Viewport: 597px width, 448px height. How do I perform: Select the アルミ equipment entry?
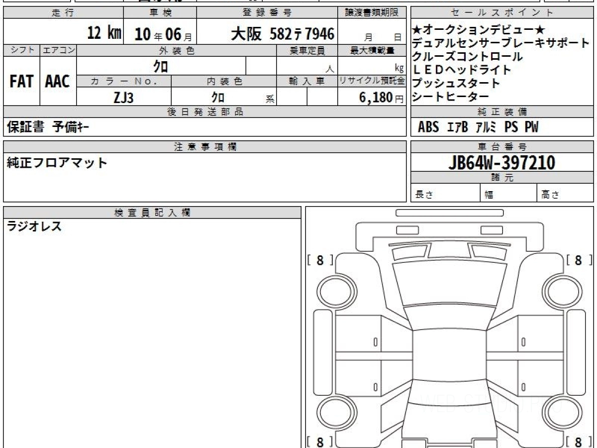[x=486, y=127]
